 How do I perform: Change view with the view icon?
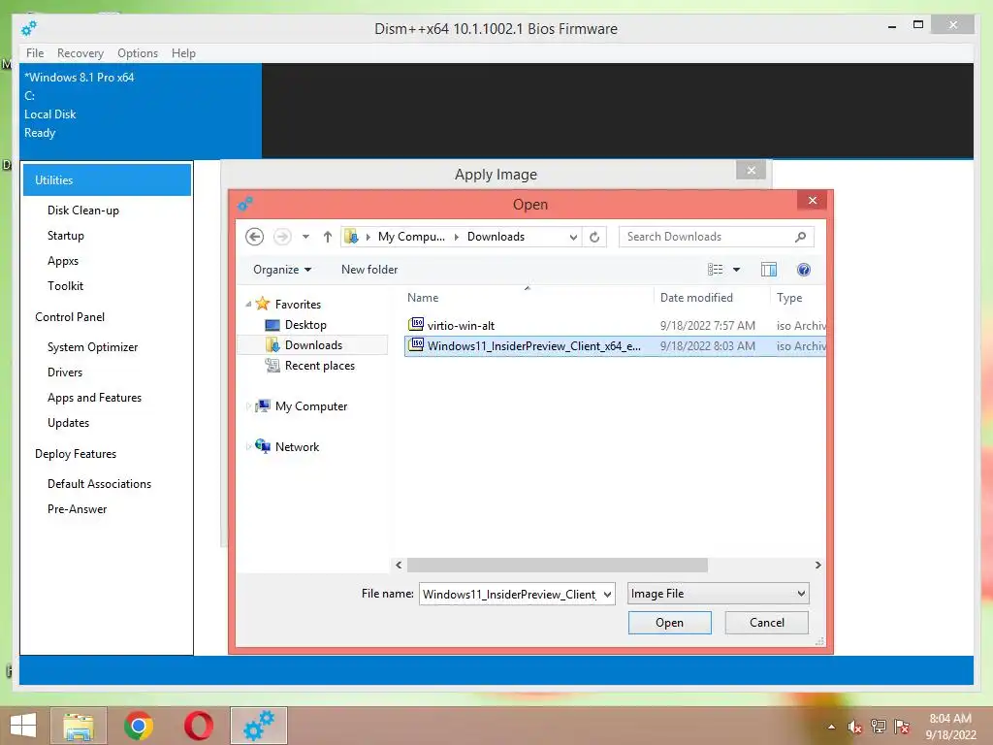[715, 270]
